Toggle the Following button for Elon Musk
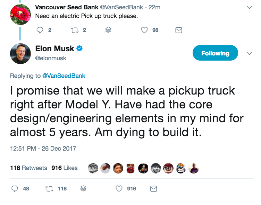 [215, 53]
